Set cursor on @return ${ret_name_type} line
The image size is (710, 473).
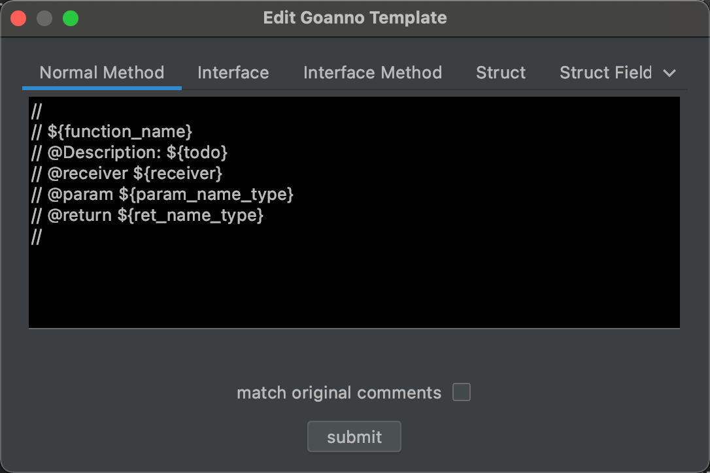(x=147, y=216)
